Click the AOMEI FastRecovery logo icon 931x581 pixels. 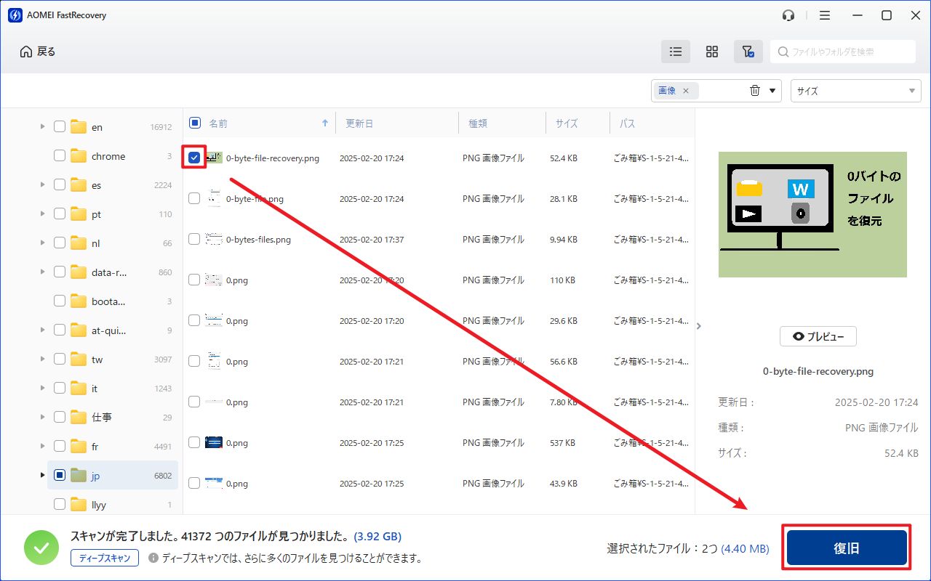click(15, 15)
